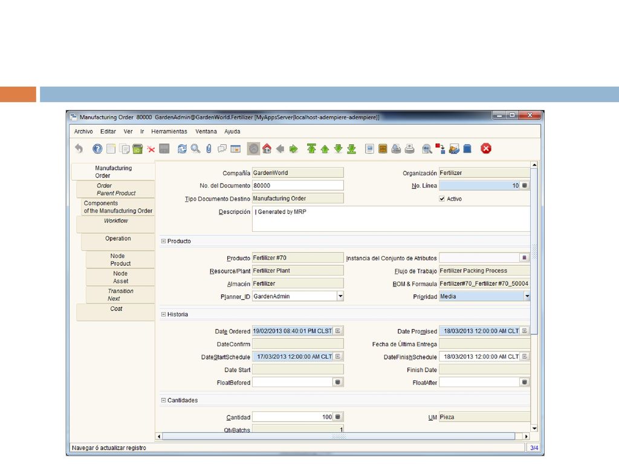
Task: Open the Ayuda menu
Action: (x=232, y=131)
